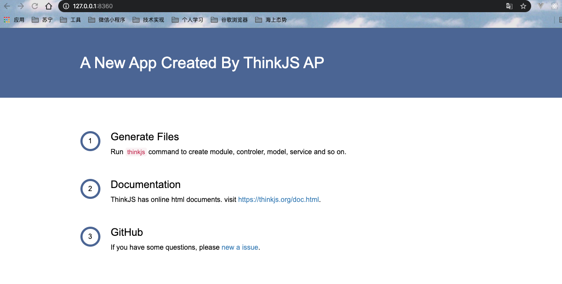Expand the 海上态势 bookmark folder

pos(271,20)
